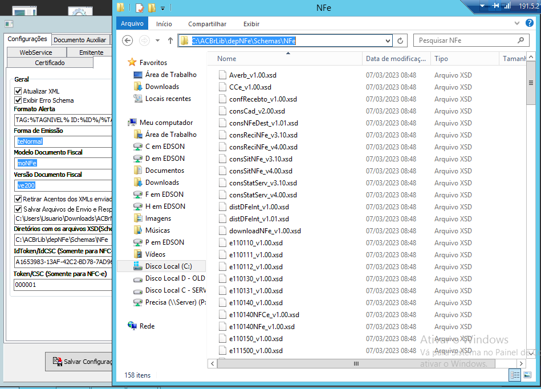Screen dimensions: 541x389
Task: Open Versão Documento Fiscal combo box
Action: 63,185
